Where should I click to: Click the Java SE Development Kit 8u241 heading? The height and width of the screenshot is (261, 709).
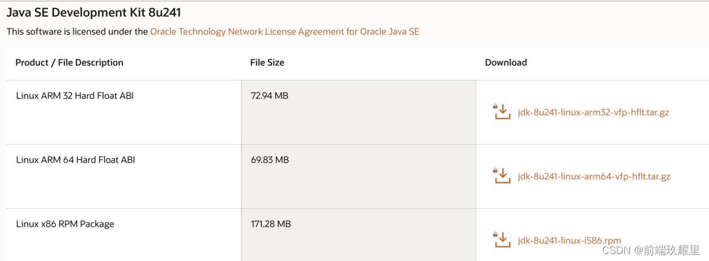click(x=93, y=12)
